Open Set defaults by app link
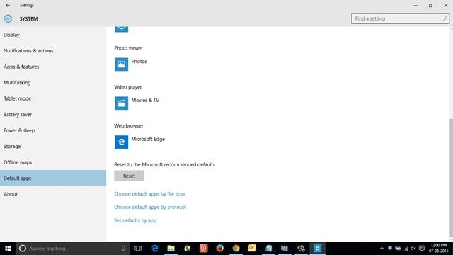The width and height of the screenshot is (453, 255). pos(135,220)
